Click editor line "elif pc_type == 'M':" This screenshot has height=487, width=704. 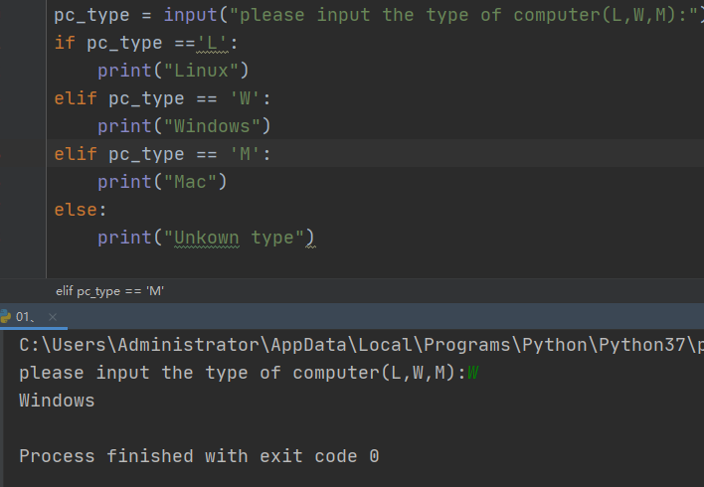click(x=162, y=154)
